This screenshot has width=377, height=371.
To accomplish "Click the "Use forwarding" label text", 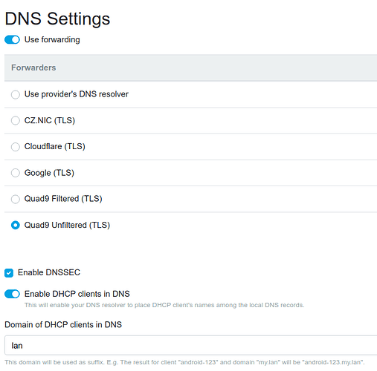I will click(x=52, y=39).
